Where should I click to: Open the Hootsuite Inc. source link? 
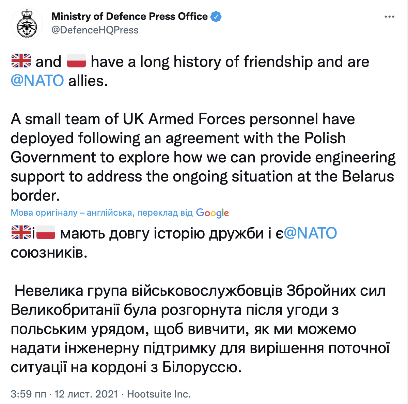(159, 394)
